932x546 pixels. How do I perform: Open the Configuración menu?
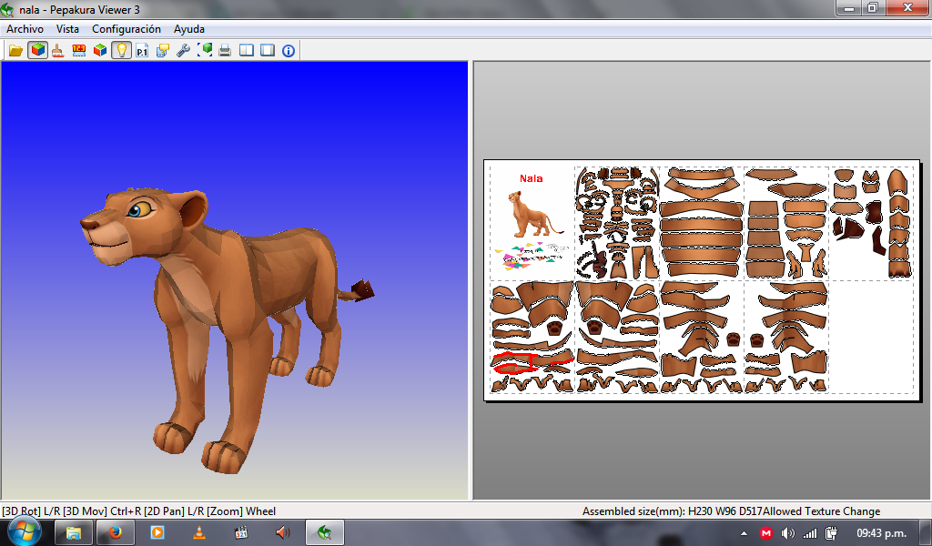[127, 28]
